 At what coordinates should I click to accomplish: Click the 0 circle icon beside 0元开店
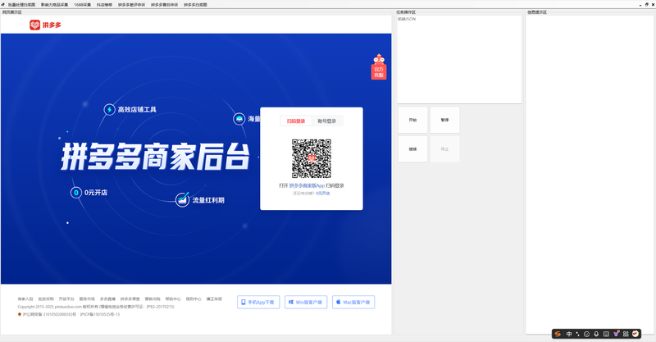[76, 193]
